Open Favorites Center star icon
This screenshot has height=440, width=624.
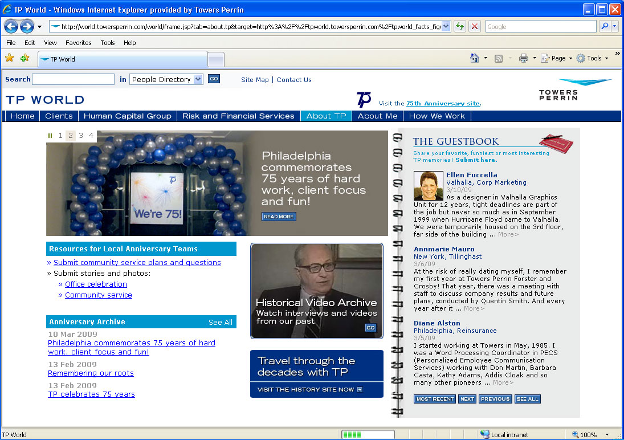[10, 58]
